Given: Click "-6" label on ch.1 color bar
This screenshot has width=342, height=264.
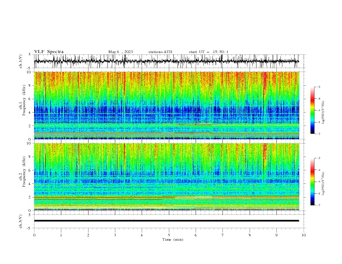Looking at the screenshot, I should [318, 122].
